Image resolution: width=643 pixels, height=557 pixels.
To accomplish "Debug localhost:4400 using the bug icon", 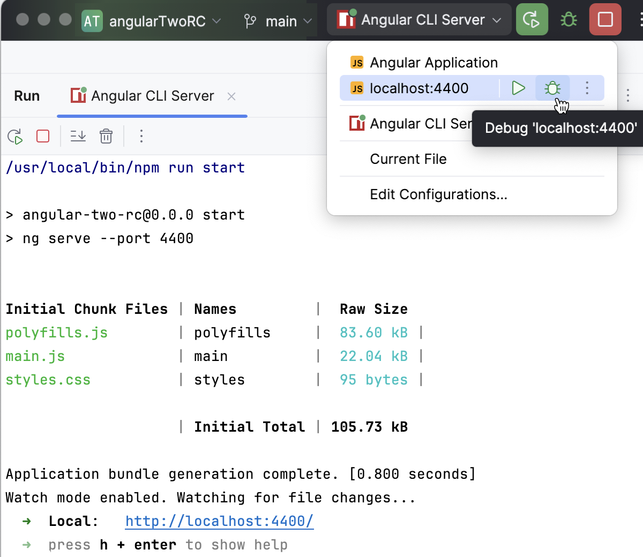I will [x=552, y=88].
